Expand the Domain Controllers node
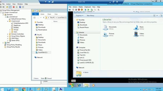 coord(8,34)
